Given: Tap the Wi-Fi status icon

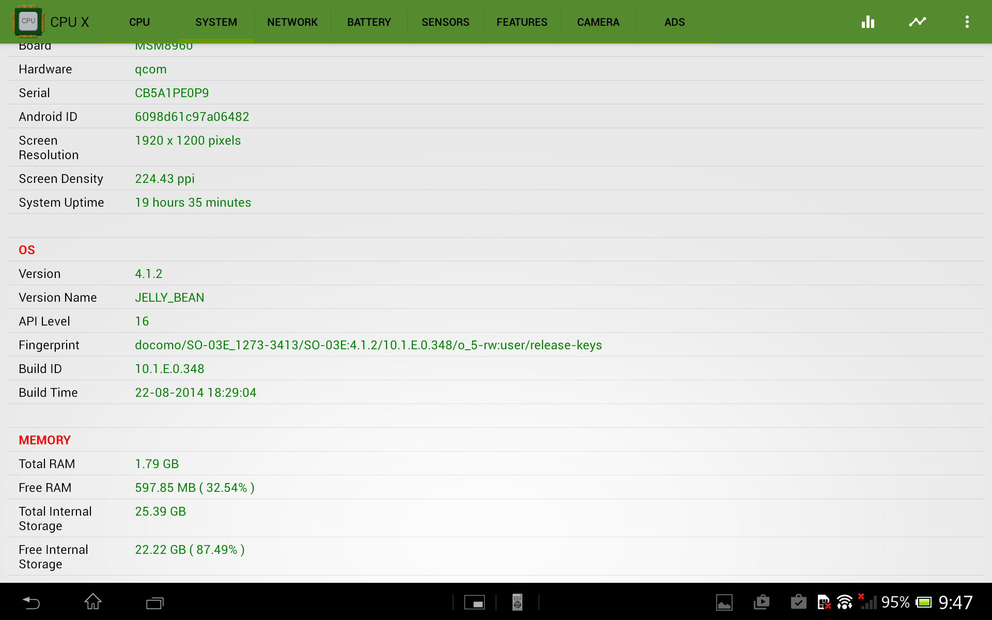Looking at the screenshot, I should point(844,602).
